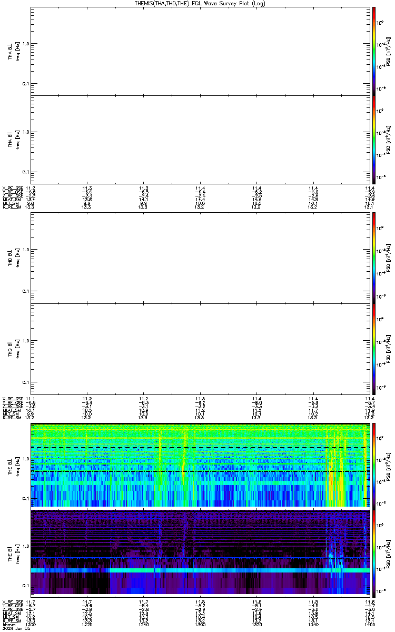Click the 1300 time tick label
The width and height of the screenshot is (395, 632).
[x=200, y=624]
